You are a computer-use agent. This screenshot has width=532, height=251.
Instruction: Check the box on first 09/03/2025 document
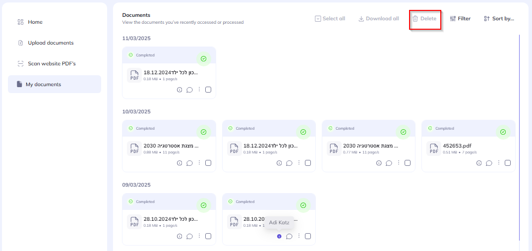[x=208, y=236]
